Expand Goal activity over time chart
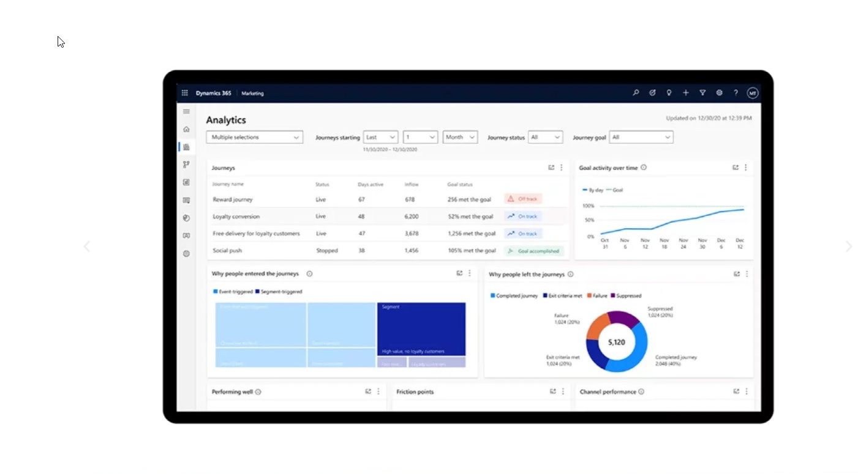The width and height of the screenshot is (858, 474). click(x=736, y=168)
